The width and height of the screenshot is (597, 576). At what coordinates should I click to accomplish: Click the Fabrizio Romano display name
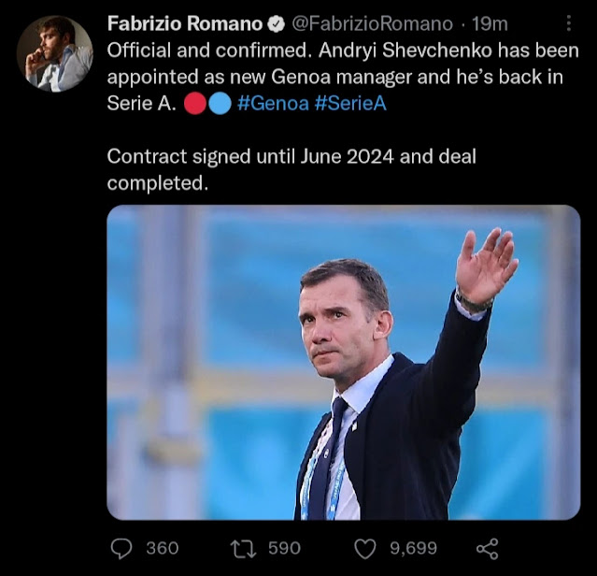click(185, 23)
